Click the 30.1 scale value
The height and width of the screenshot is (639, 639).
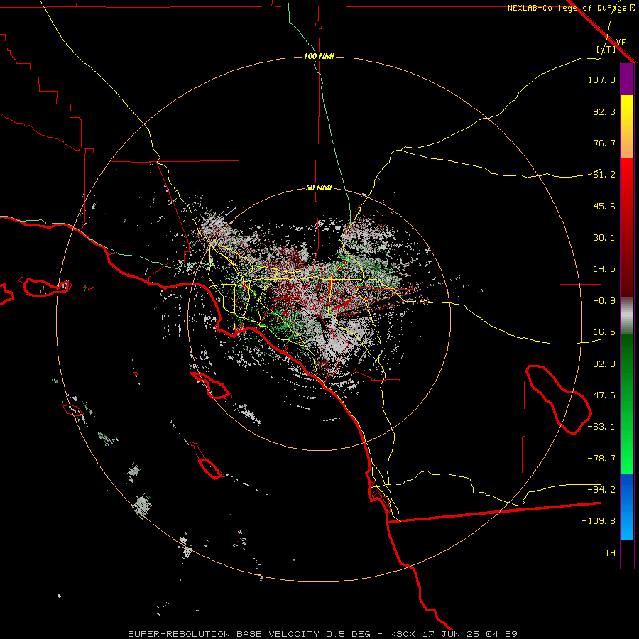pyautogui.click(x=604, y=238)
